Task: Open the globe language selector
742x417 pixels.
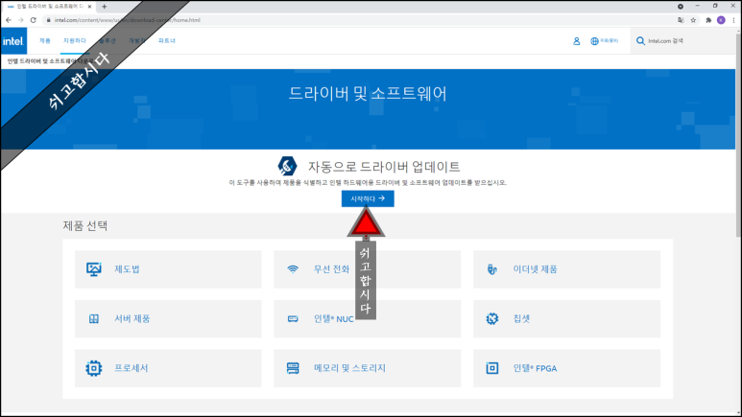Action: 604,41
